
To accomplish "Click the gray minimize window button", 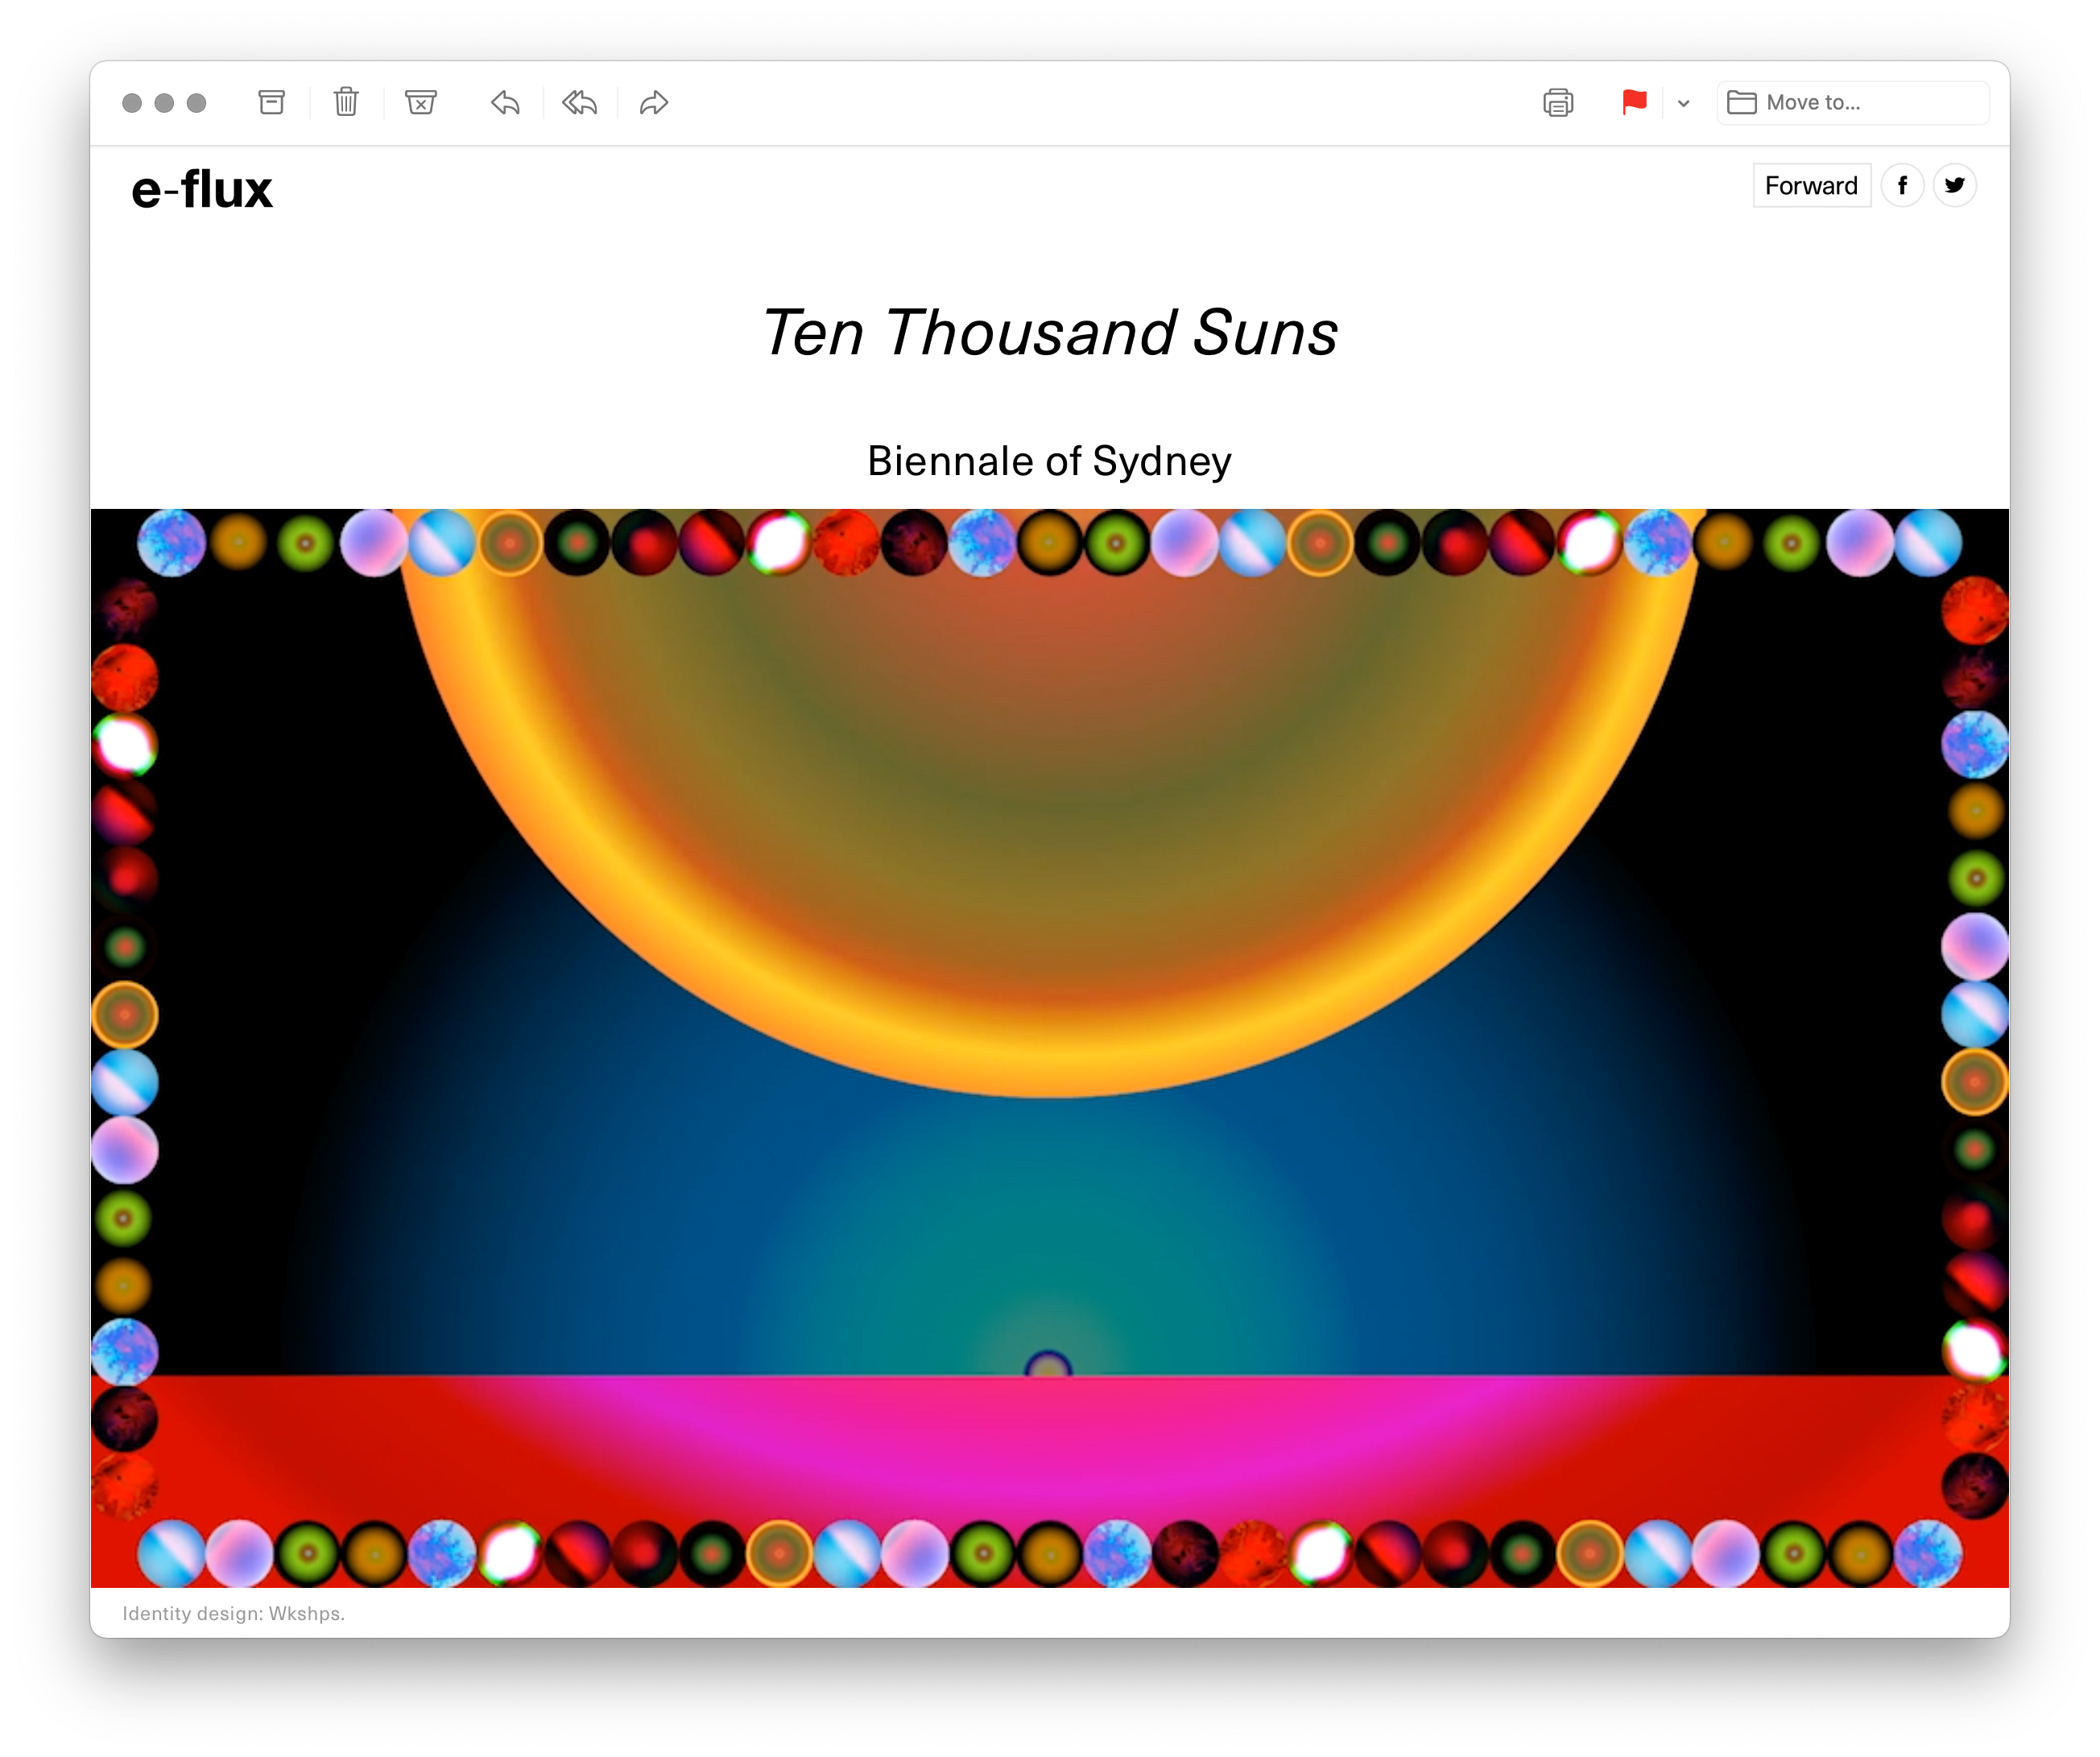I will click(x=164, y=103).
